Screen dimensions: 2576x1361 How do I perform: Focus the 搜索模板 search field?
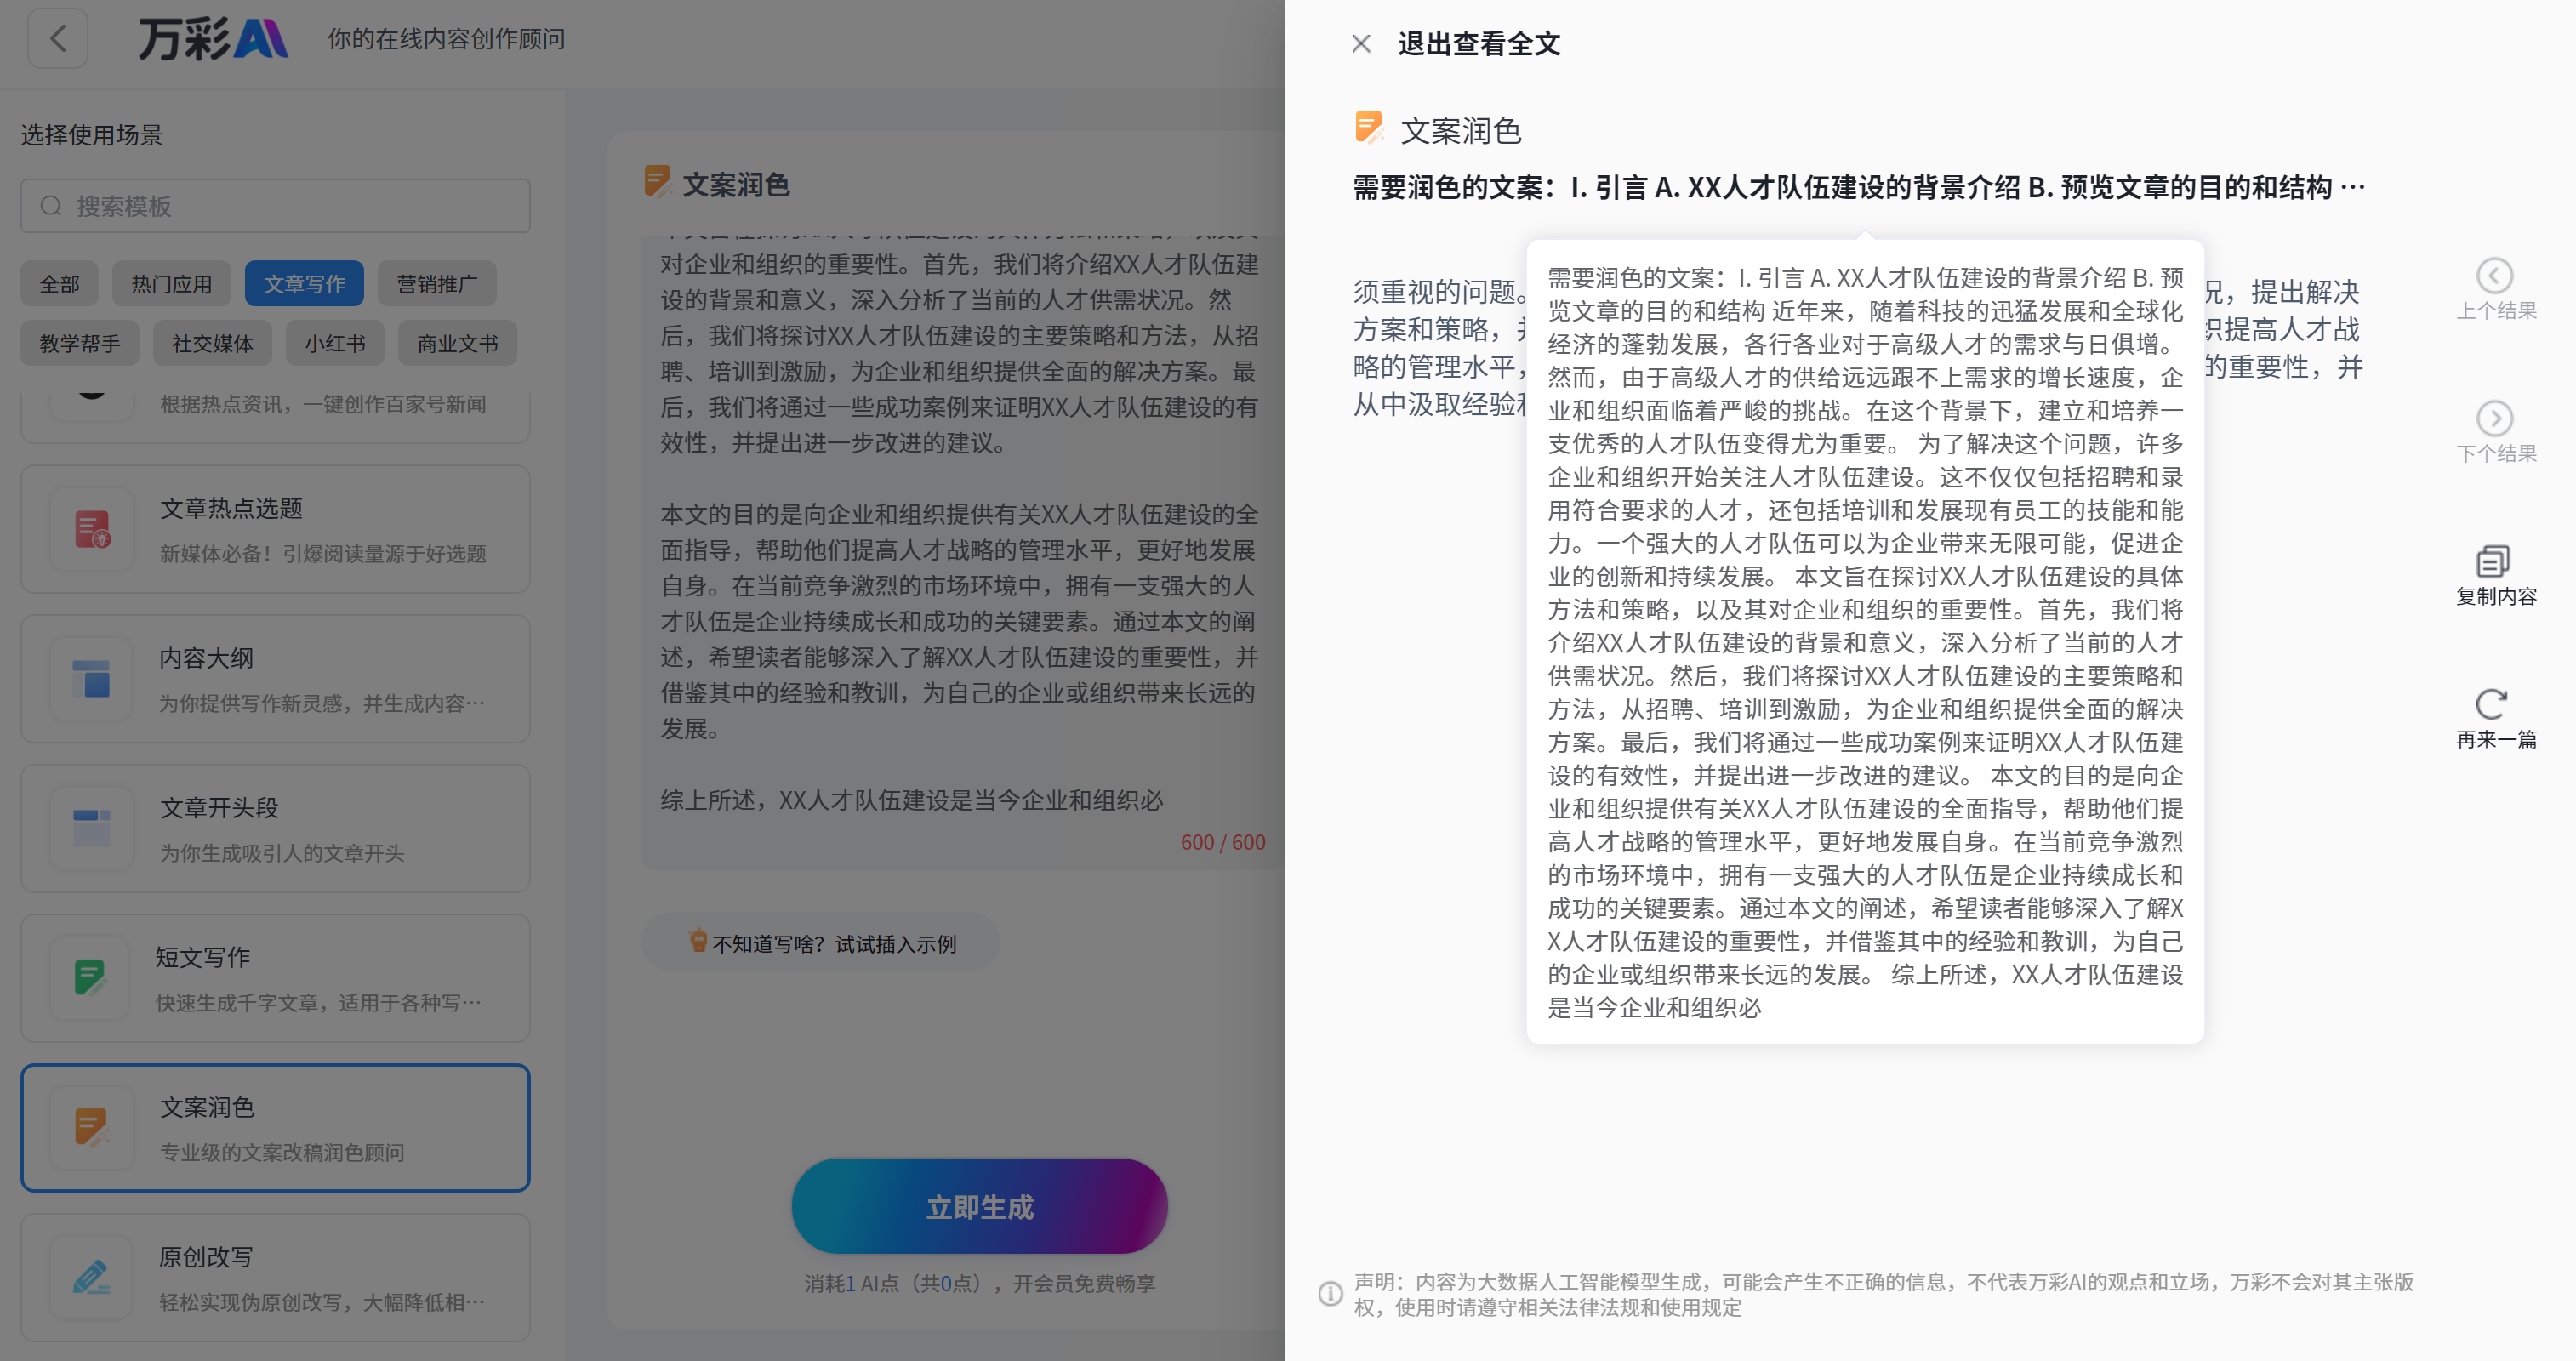(275, 206)
